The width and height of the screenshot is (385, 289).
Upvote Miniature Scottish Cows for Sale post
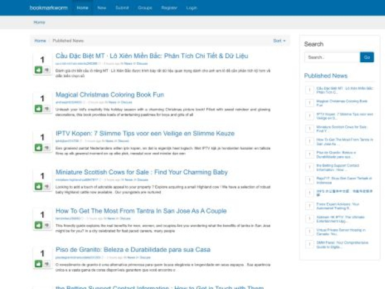(38, 186)
